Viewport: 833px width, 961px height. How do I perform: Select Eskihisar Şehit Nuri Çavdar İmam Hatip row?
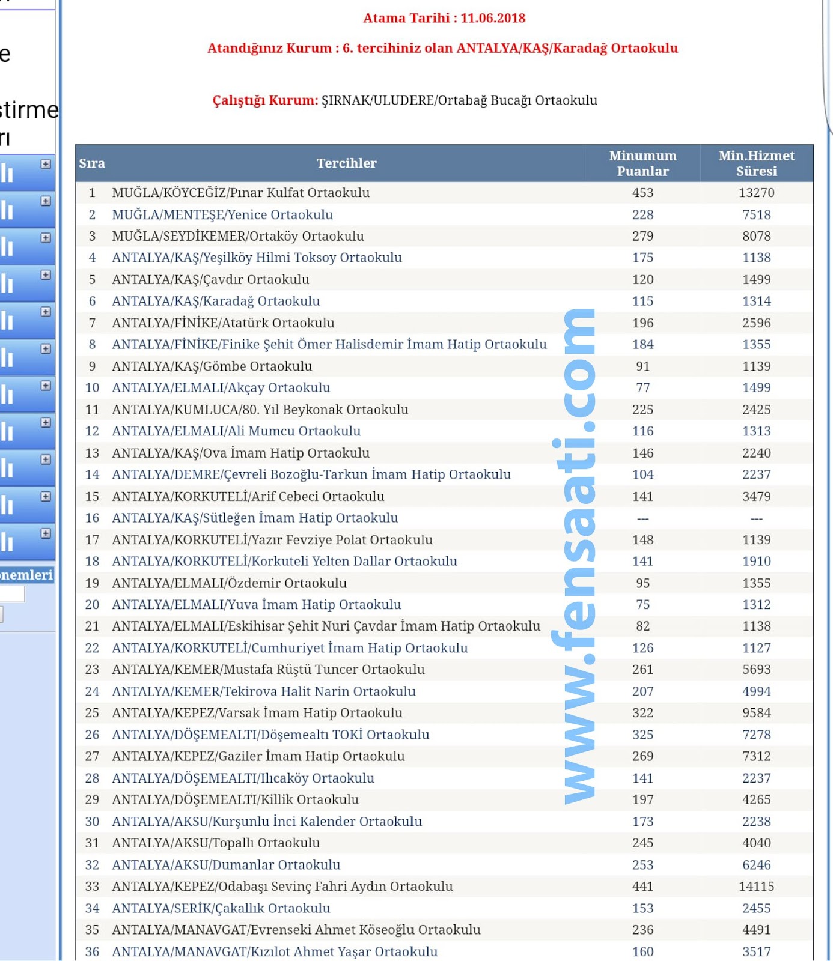[x=444, y=626]
